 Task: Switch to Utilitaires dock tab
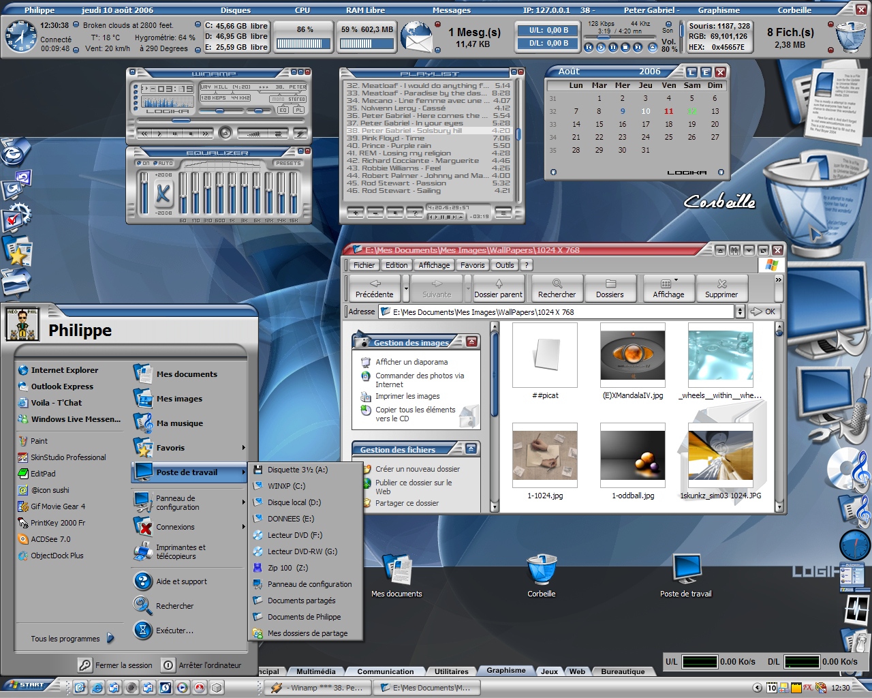pos(452,671)
